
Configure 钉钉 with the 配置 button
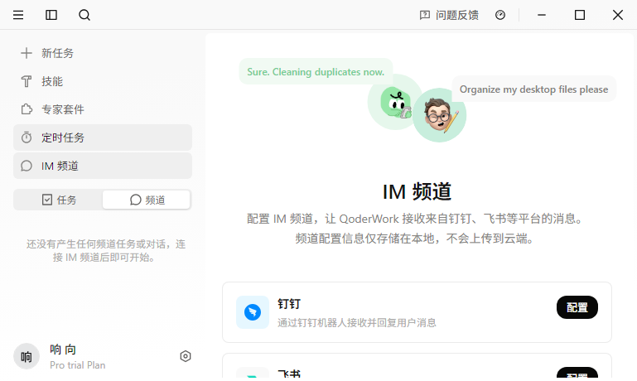[577, 307]
